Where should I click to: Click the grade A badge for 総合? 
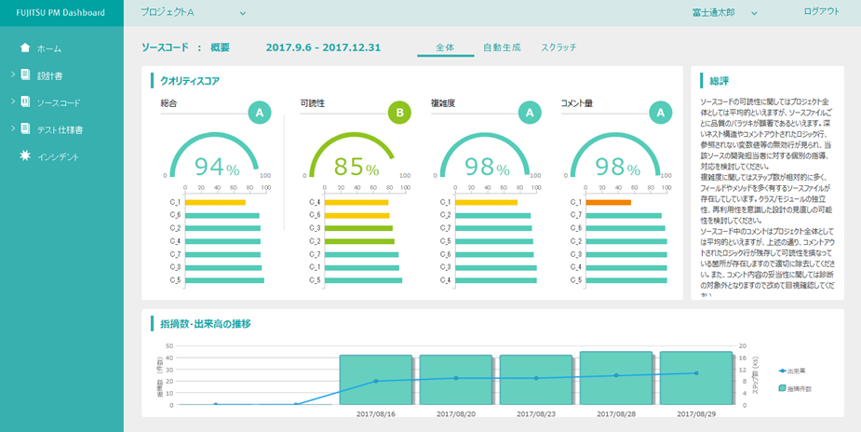(x=260, y=113)
